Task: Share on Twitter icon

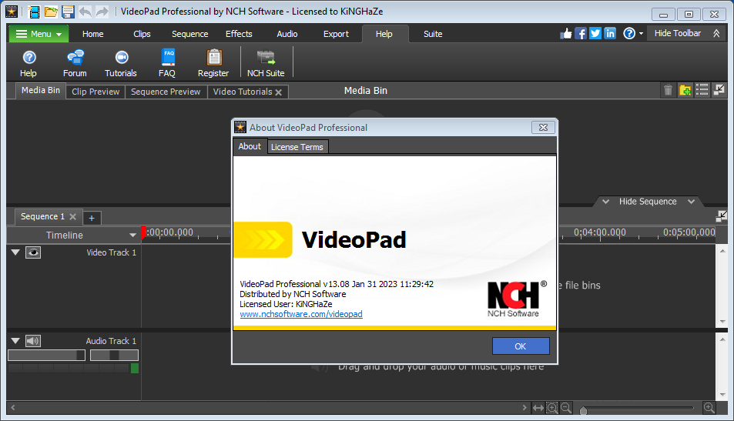Action: (595, 34)
